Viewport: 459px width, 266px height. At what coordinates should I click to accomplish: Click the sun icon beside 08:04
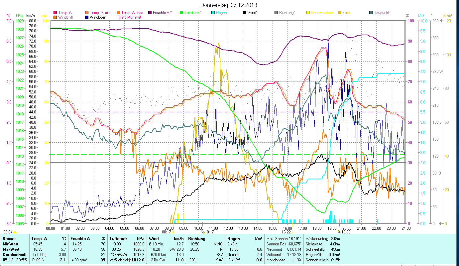tap(15, 232)
